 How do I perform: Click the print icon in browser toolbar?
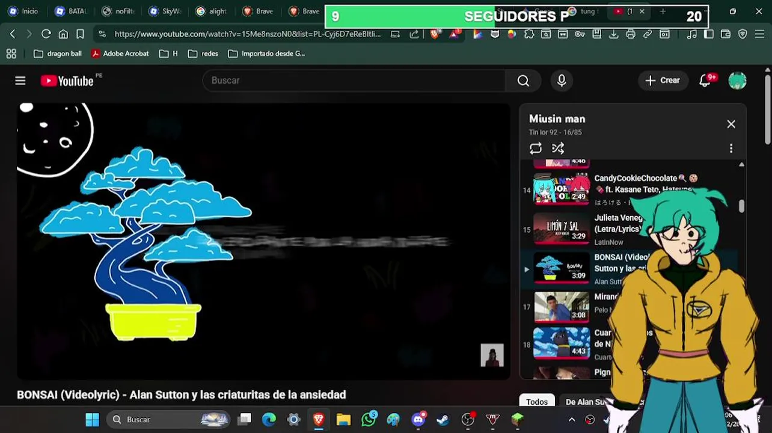tap(630, 34)
